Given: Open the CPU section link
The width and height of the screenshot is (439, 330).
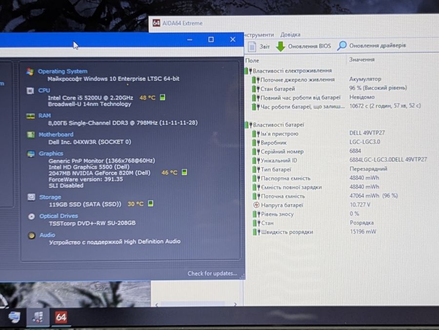Looking at the screenshot, I should point(44,90).
